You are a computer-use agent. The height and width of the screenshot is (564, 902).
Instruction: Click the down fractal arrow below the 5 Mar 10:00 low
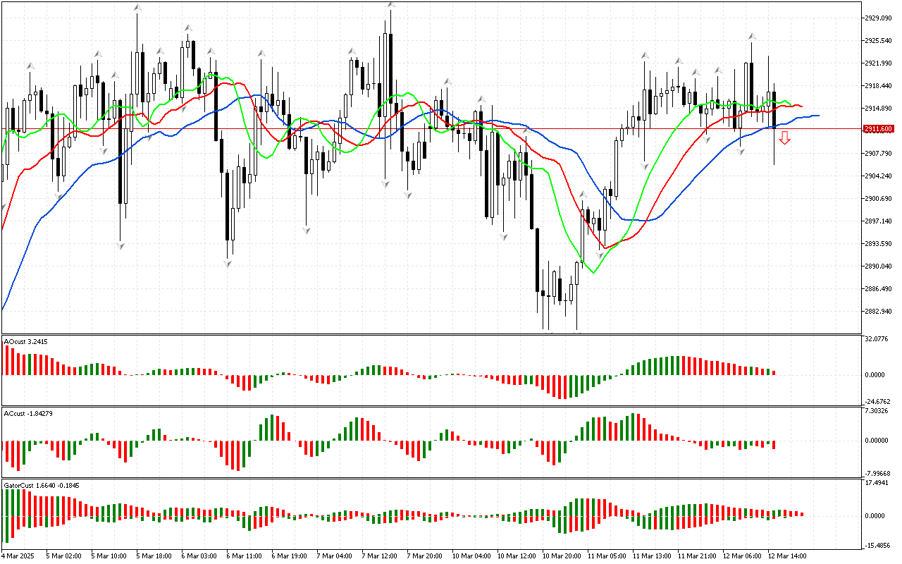click(121, 246)
